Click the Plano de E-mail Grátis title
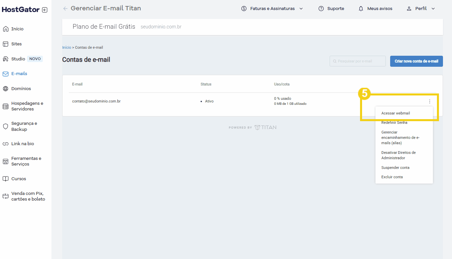 pos(104,27)
